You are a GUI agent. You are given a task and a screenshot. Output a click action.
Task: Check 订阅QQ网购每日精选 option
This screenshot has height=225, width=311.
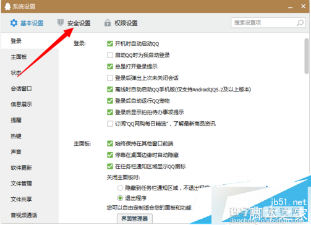point(110,124)
